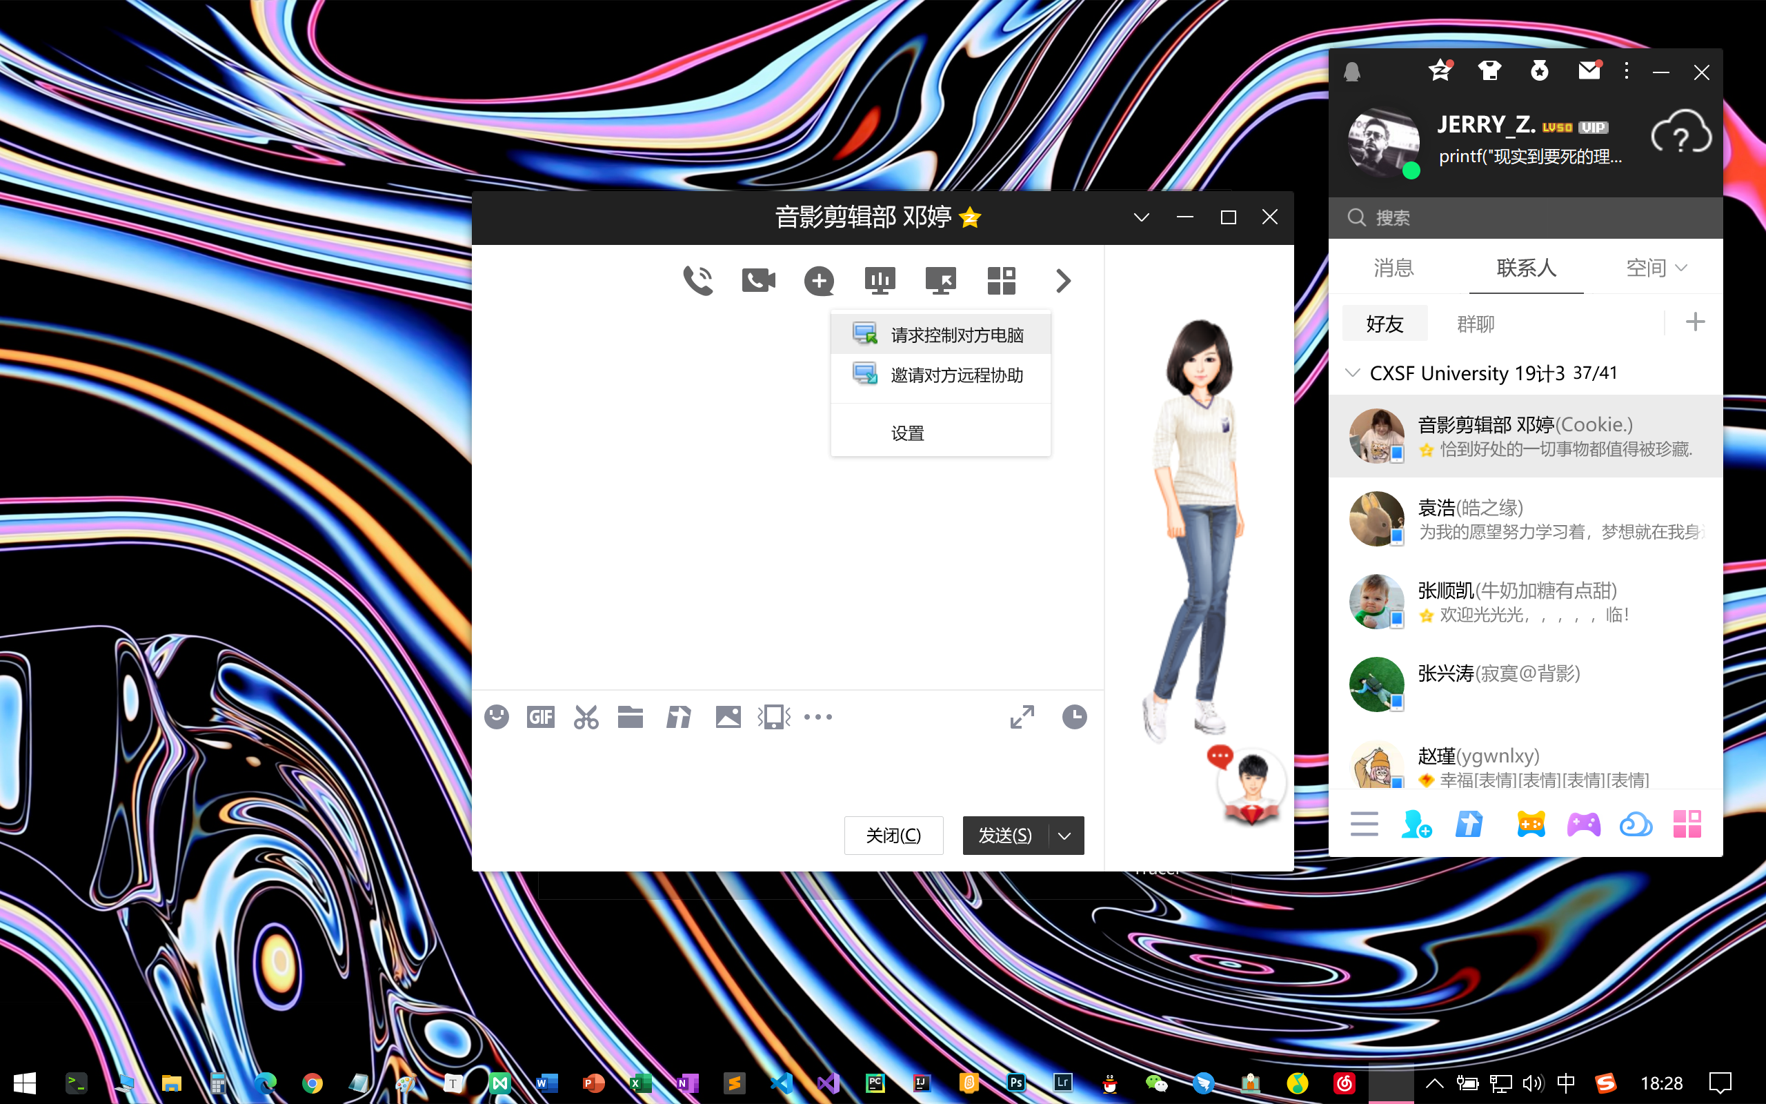Start a voice call with 邓婷

tap(697, 280)
